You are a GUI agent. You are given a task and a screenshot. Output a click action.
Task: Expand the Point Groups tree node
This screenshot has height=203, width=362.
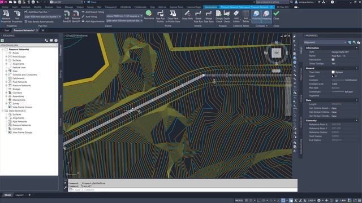(6, 56)
